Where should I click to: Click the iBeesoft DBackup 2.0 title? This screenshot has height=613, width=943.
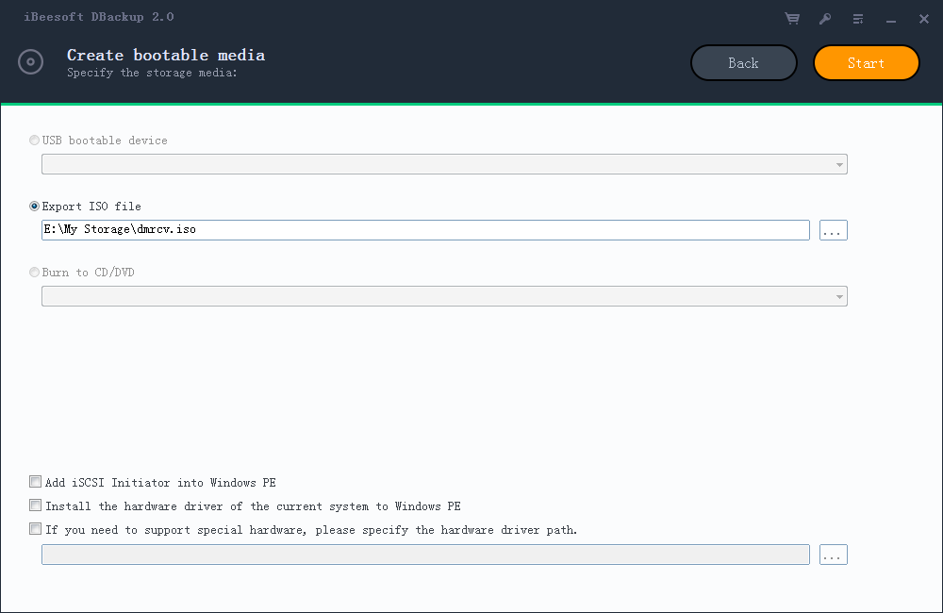[99, 17]
